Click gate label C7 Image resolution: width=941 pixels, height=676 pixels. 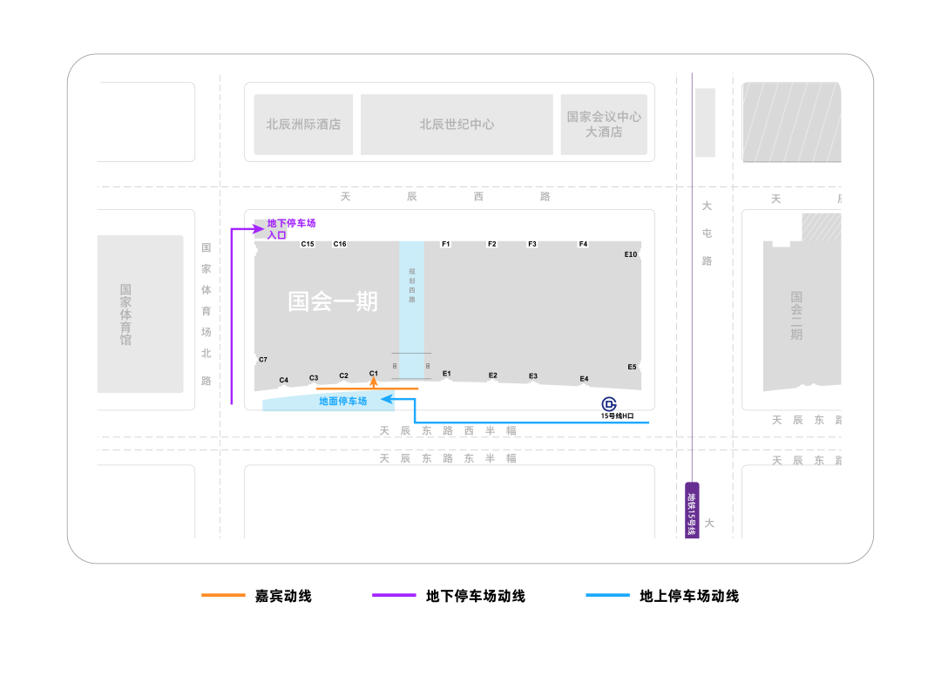coord(263,360)
